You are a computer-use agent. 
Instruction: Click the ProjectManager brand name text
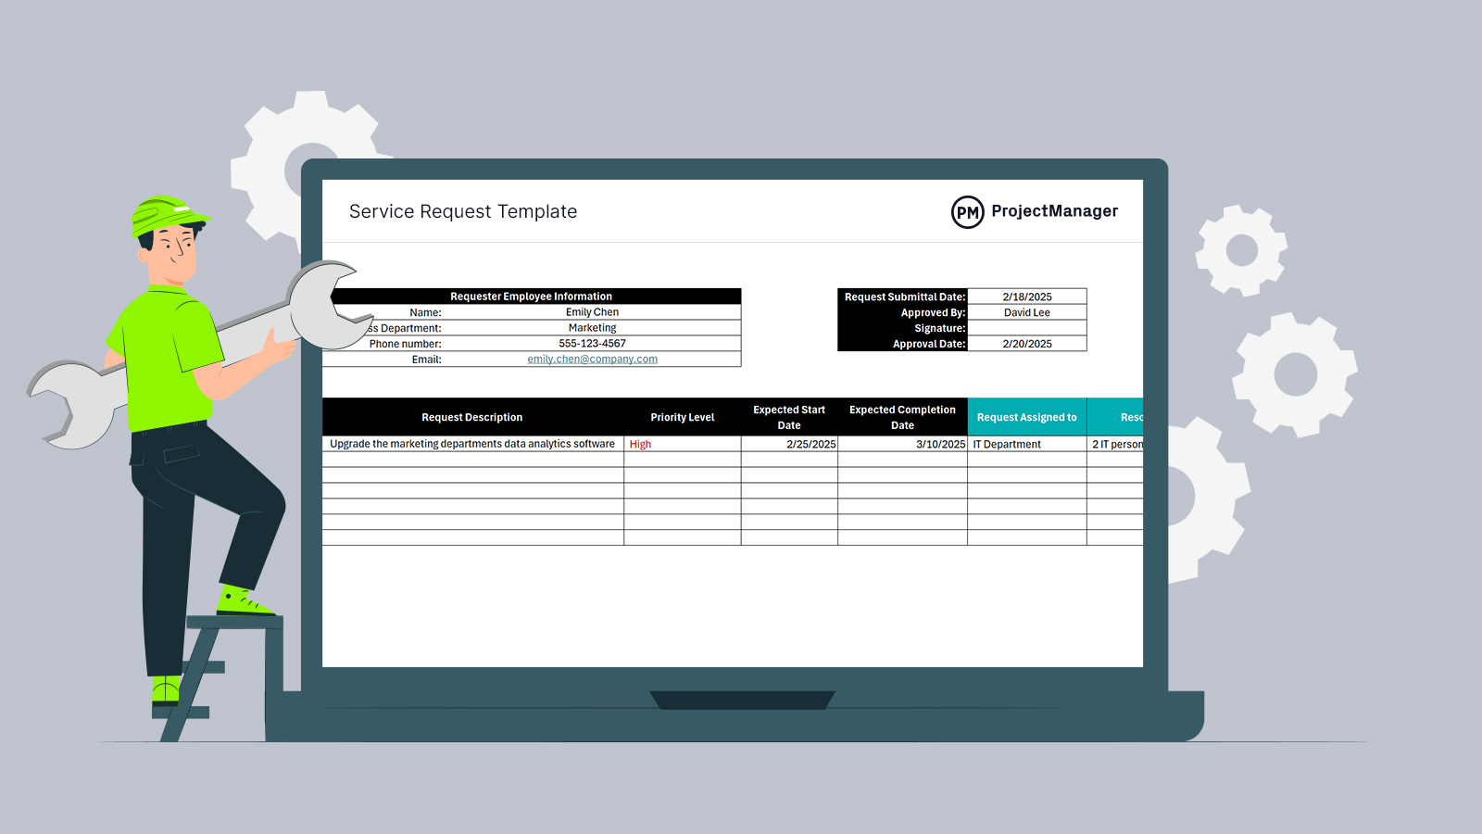(x=1054, y=211)
